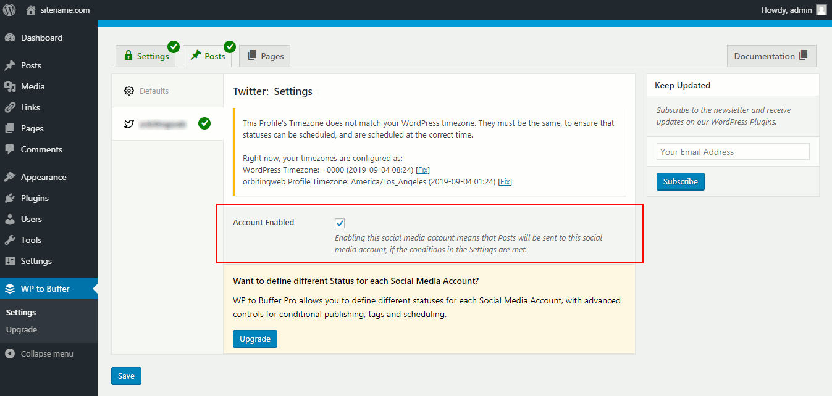Focus the Your Email Address field
The image size is (832, 396).
click(733, 152)
